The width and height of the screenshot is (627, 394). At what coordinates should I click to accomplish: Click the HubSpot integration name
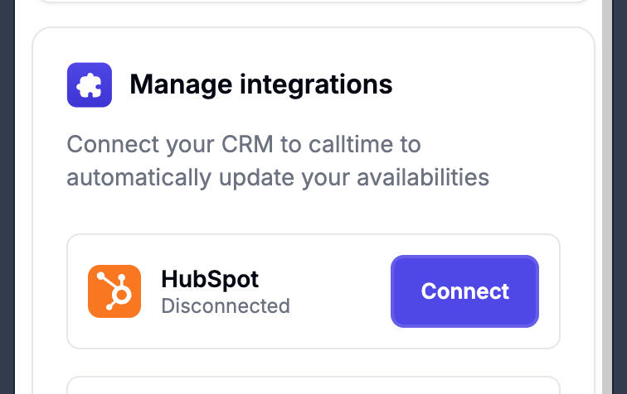coord(210,278)
